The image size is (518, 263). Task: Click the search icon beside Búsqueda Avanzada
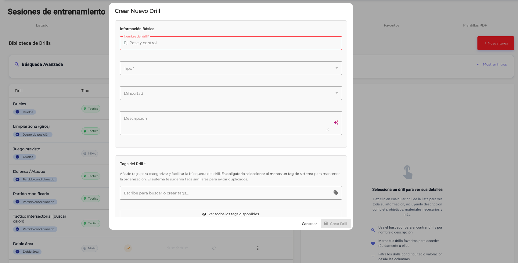click(17, 64)
